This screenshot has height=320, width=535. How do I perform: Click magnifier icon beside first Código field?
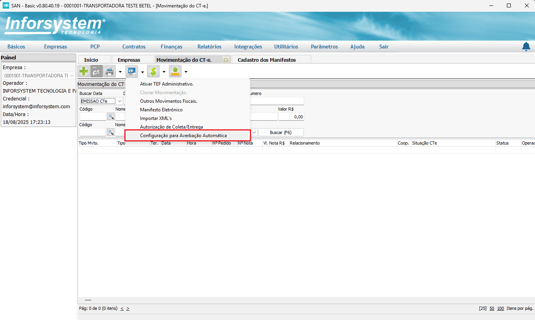point(111,117)
